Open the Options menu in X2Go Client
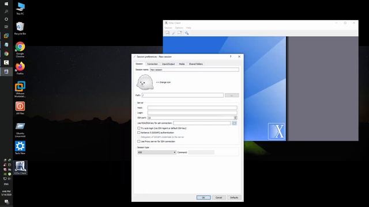Viewport: 369px width, 207px height. pos(179,28)
